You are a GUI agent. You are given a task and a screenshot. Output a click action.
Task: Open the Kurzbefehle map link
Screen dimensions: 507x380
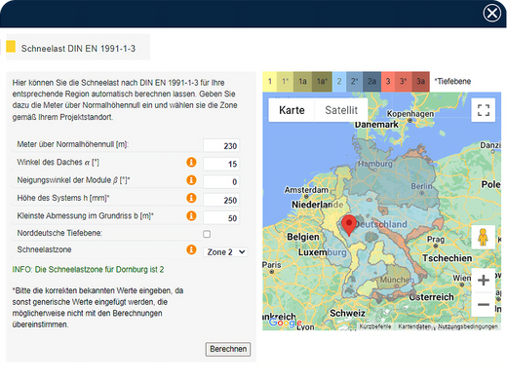coord(375,326)
